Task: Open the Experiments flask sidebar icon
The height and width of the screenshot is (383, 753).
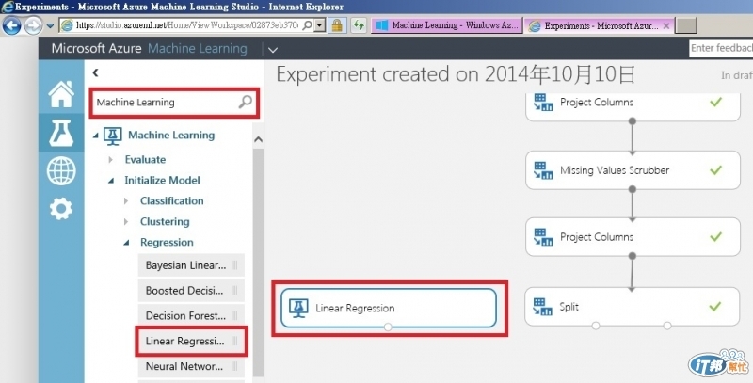Action: click(x=61, y=133)
